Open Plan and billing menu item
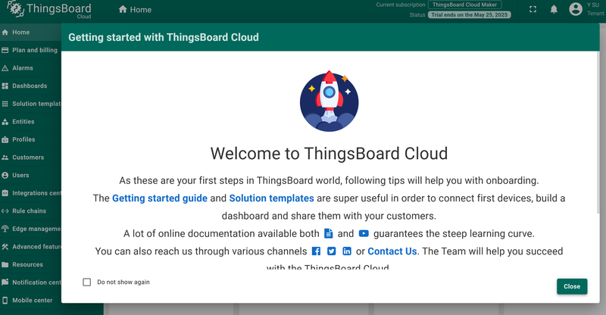606x315 pixels. coord(30,50)
